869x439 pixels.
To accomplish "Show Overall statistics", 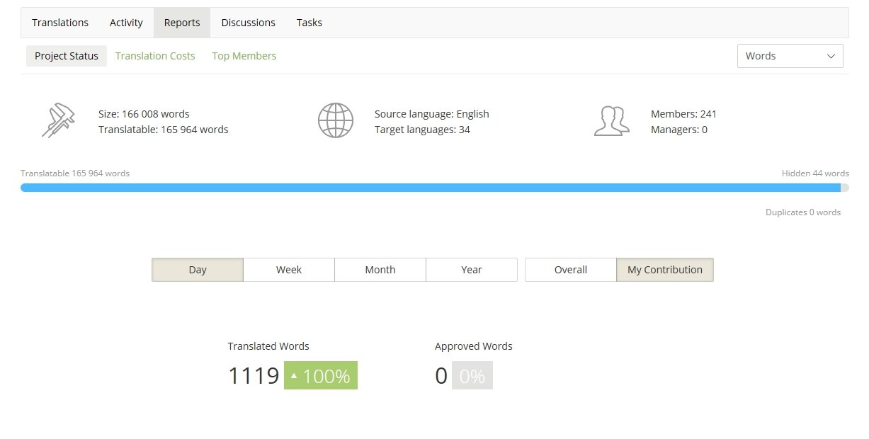I will 571,270.
